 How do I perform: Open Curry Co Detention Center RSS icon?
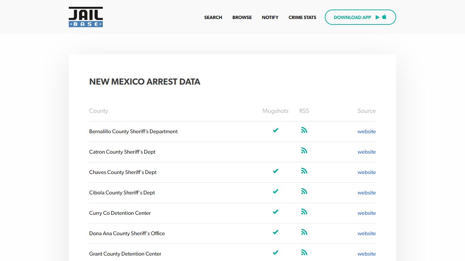click(x=304, y=212)
